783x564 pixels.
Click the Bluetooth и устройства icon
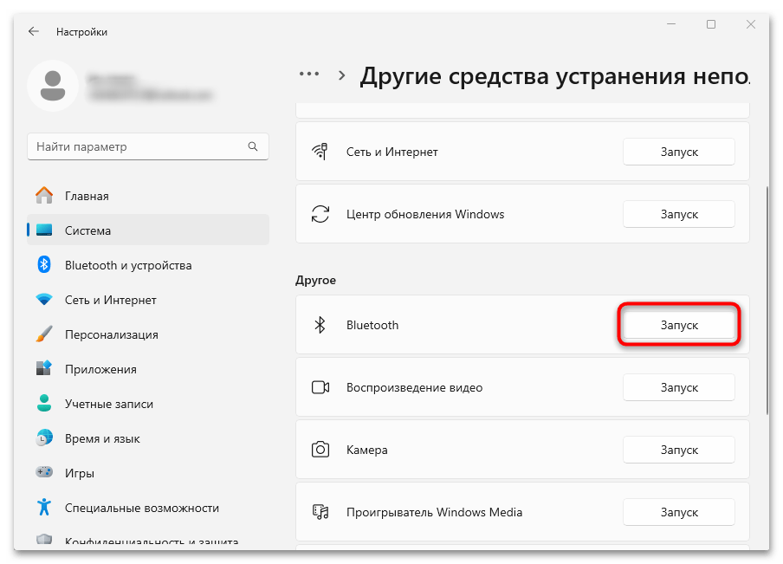pos(44,265)
